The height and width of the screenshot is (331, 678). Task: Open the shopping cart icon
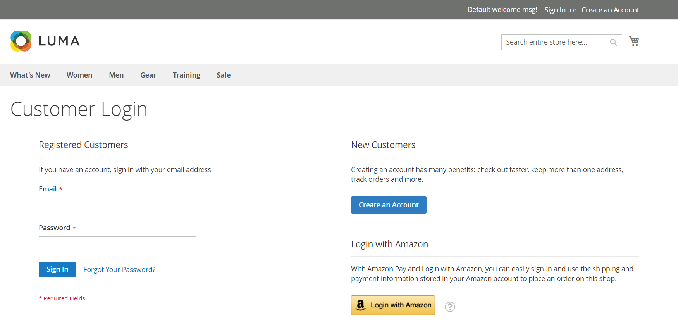pos(634,41)
